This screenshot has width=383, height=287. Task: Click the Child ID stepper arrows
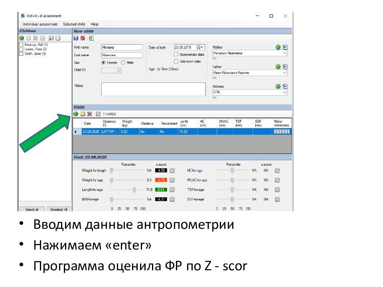119,70
